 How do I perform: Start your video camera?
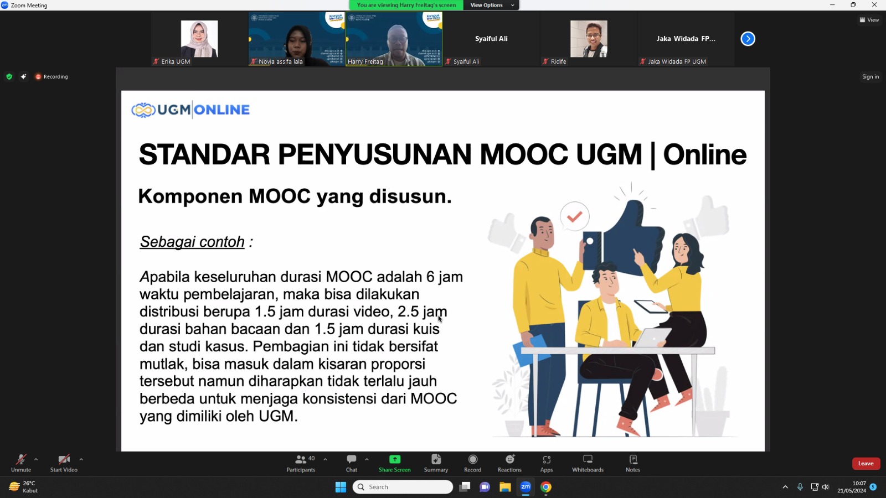point(63,463)
